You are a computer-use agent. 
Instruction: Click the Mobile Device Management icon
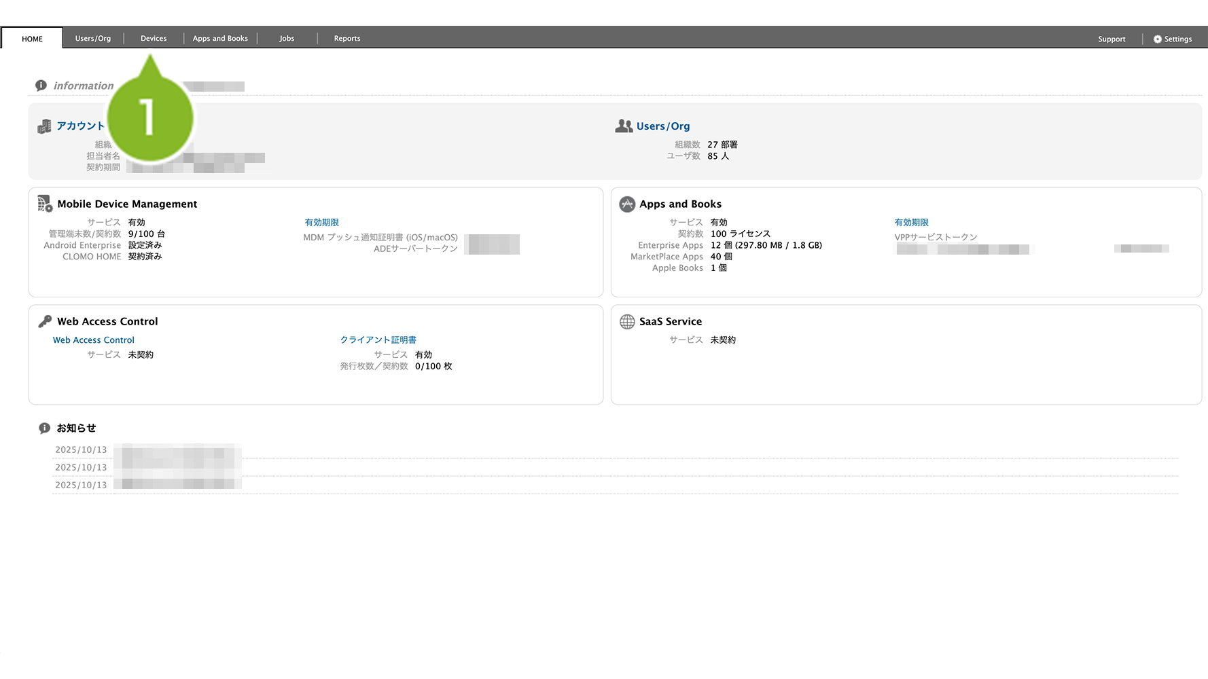coord(45,204)
